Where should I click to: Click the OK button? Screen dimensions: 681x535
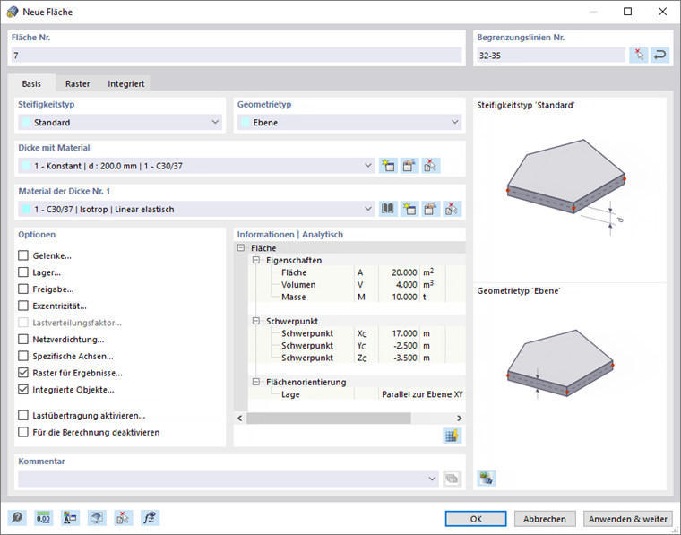[x=476, y=519]
